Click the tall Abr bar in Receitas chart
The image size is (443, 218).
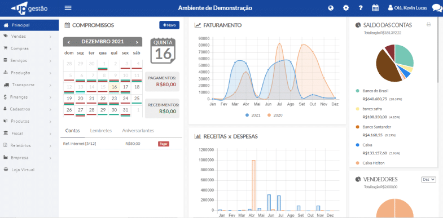click(x=253, y=185)
